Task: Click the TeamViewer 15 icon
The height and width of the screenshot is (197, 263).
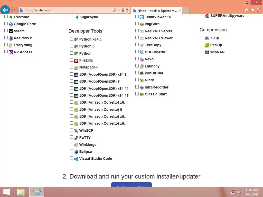Action: click(x=142, y=17)
